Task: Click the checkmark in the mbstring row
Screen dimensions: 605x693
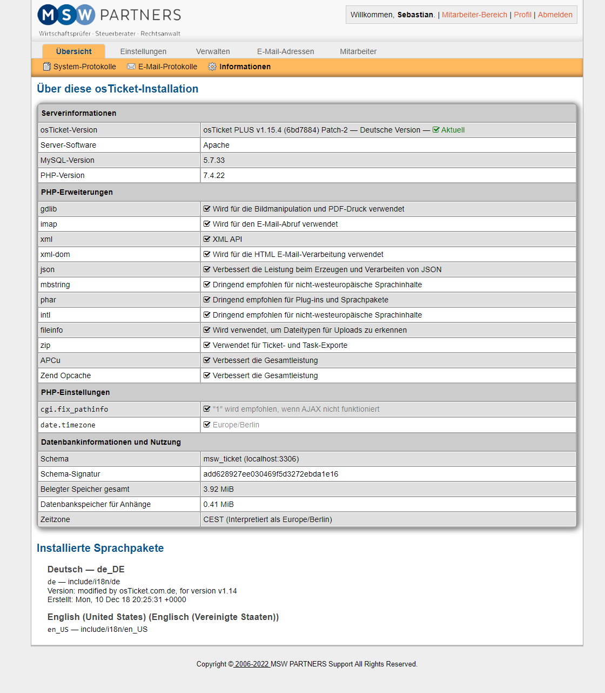Action: click(x=207, y=285)
